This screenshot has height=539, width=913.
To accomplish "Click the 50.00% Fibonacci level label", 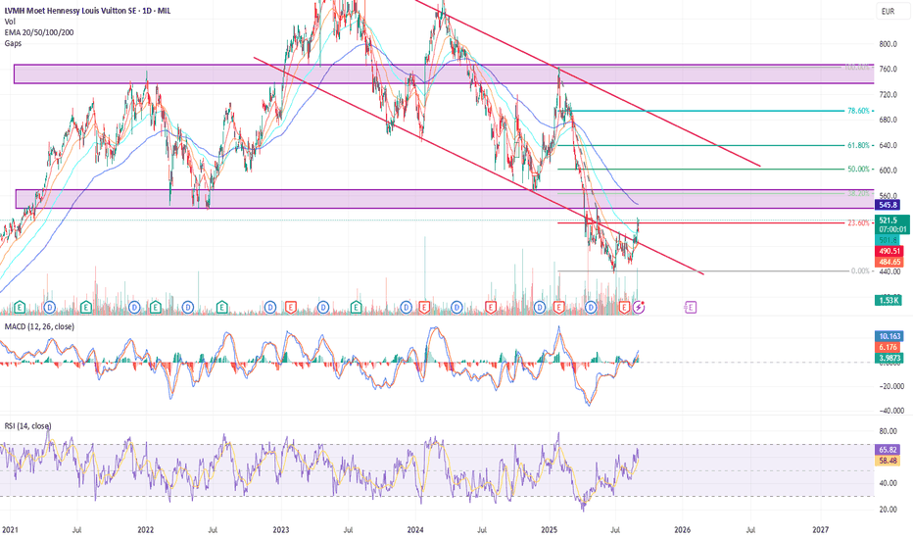I will (858, 169).
